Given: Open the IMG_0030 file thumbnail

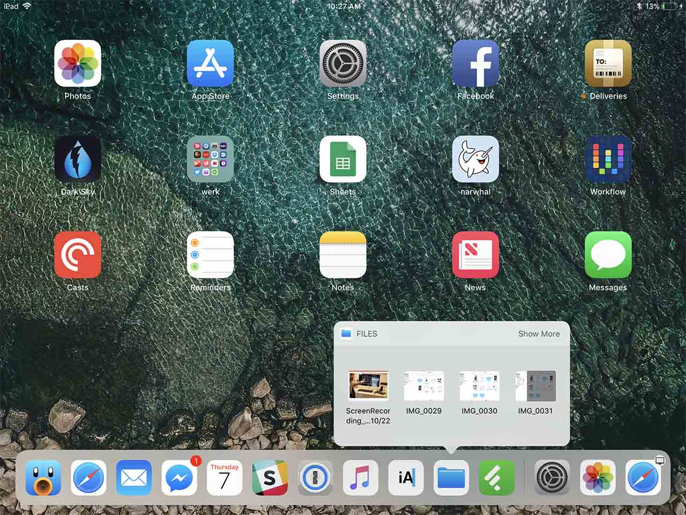Looking at the screenshot, I should pos(479,385).
